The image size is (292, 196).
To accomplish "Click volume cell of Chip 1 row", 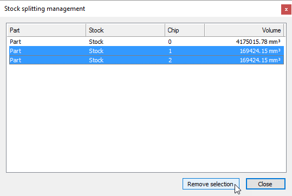I will 260,51.
